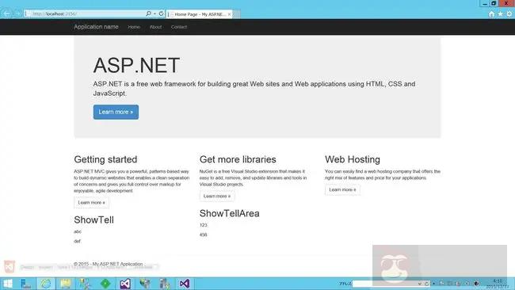Screen dimensions: 515x290
Task: Switch to Internet Explorer in the taskbar
Action: tap(46, 284)
